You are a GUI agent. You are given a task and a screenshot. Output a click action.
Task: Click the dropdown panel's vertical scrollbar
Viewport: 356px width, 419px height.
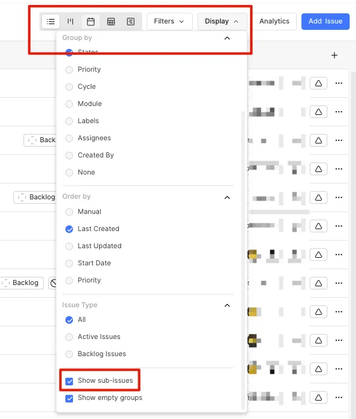click(x=243, y=260)
